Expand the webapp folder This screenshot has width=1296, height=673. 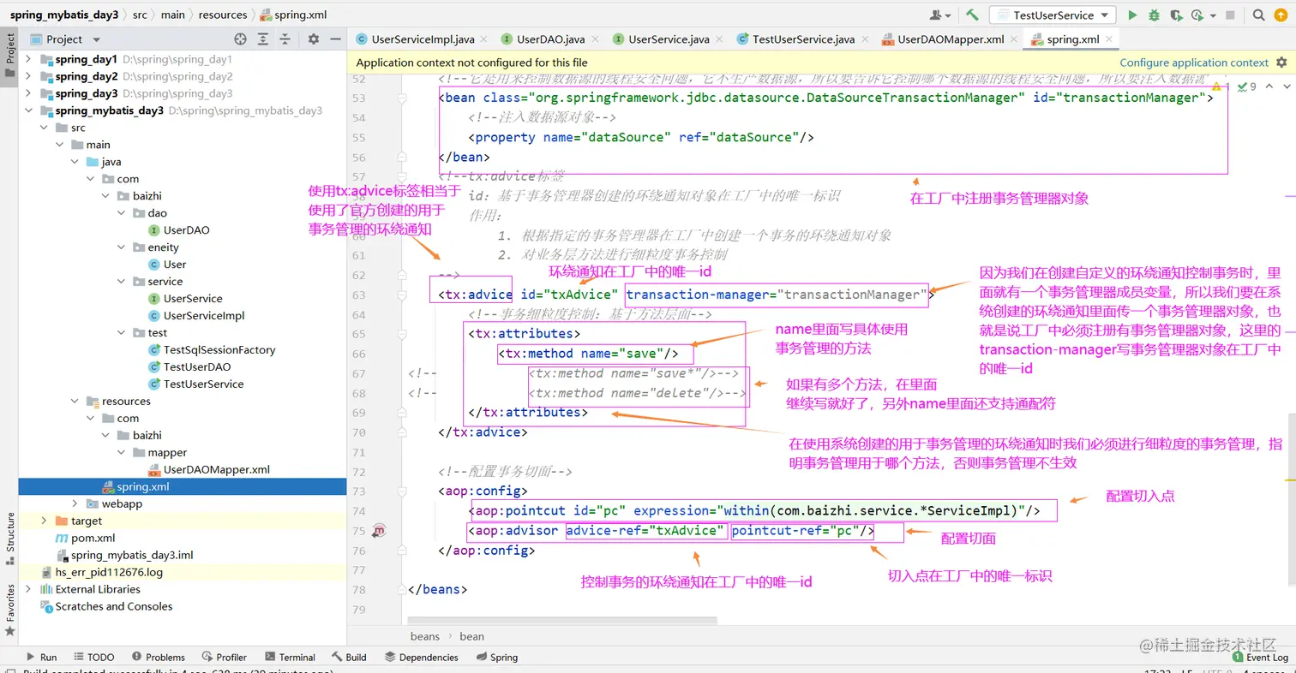point(75,503)
